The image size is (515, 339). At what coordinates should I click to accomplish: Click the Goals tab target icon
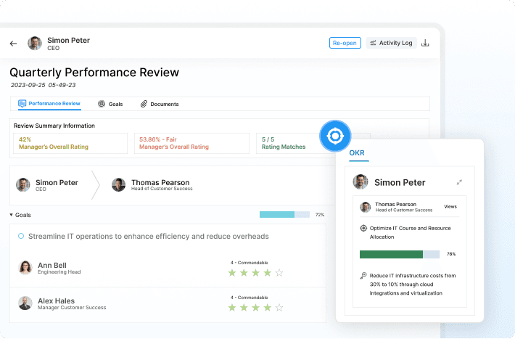click(x=102, y=104)
